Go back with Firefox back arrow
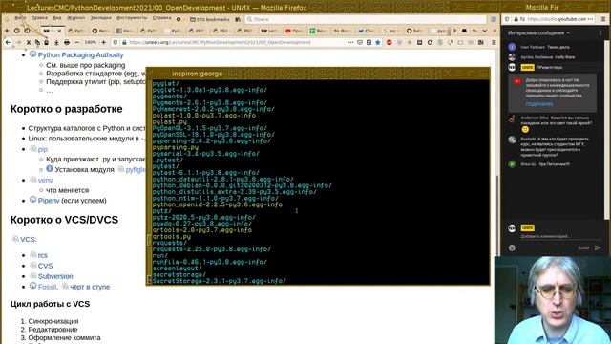 pos(8,42)
